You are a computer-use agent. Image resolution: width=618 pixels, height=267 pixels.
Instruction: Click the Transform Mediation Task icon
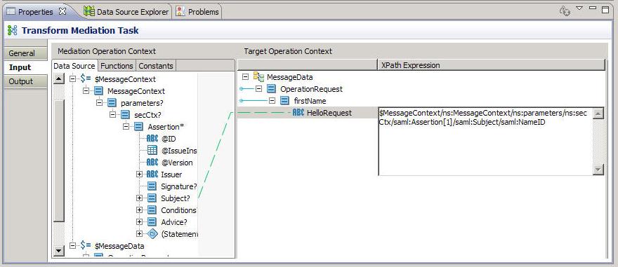click(12, 30)
